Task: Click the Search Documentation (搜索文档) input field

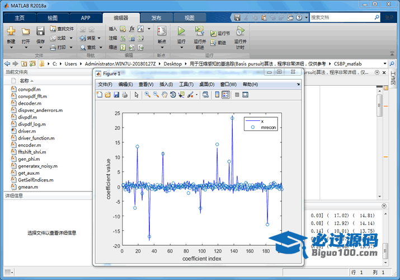Action: (341, 18)
